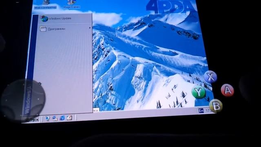Click the Windows Update globe icon
This screenshot has width=261, height=147.
[x=44, y=19]
